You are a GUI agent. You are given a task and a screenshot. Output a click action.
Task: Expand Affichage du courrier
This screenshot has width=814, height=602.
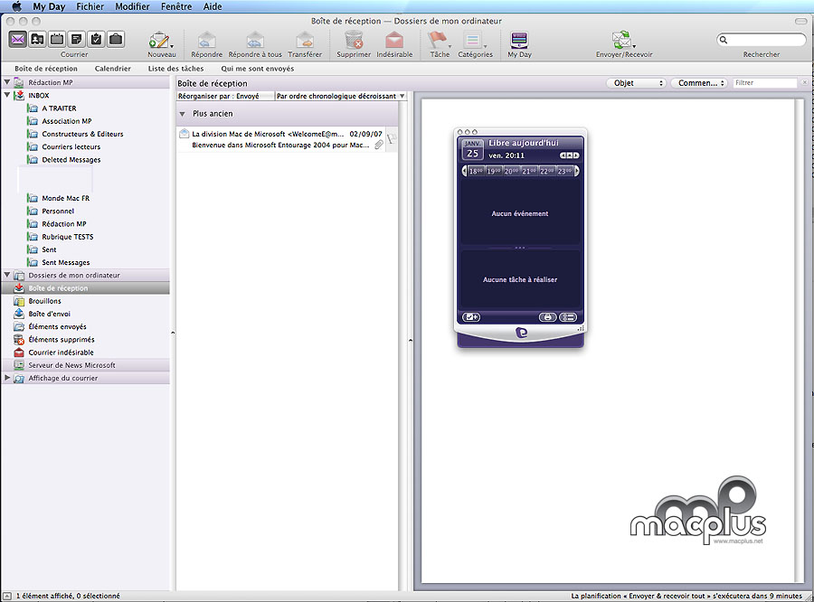[x=7, y=378]
